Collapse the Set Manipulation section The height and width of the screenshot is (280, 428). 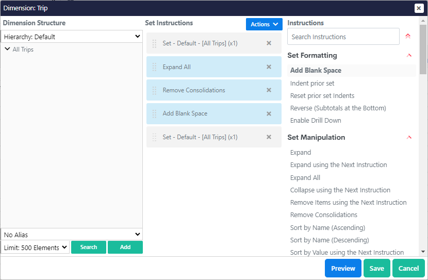[409, 138]
